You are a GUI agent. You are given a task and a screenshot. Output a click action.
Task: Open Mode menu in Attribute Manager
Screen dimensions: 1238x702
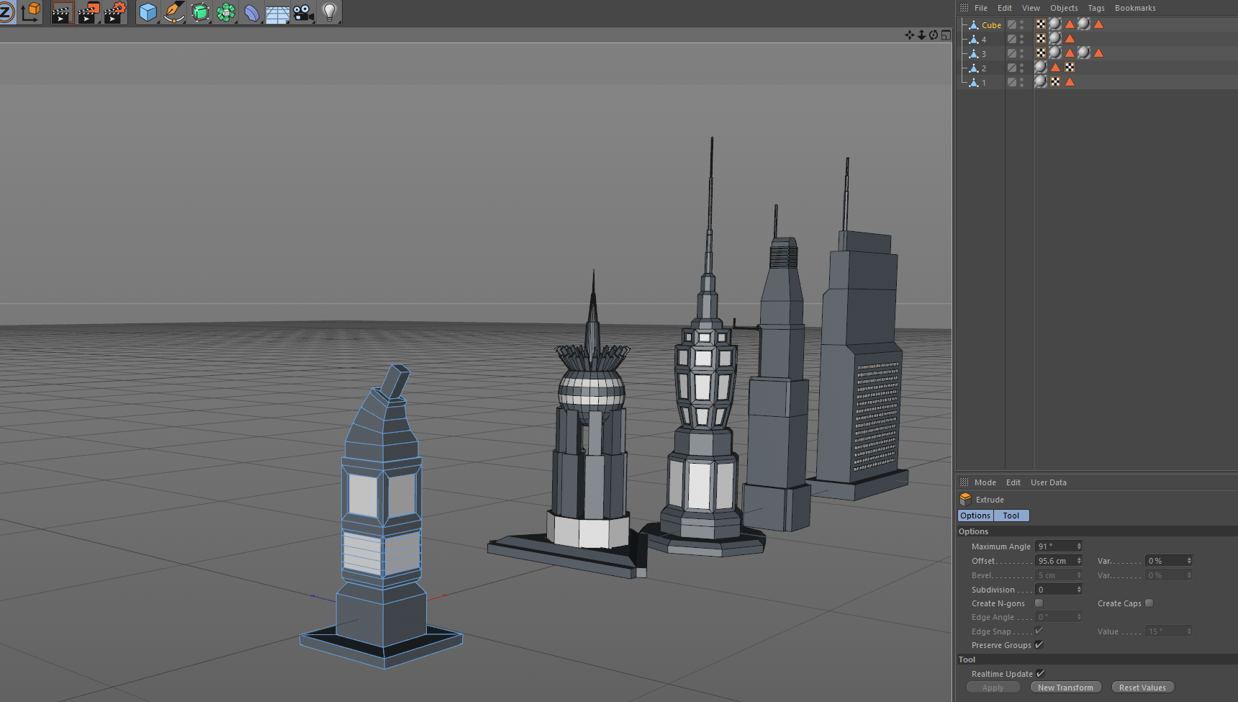tap(985, 482)
